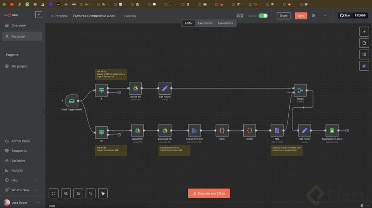Select the Email Trigger (IMAP) node

72,101
